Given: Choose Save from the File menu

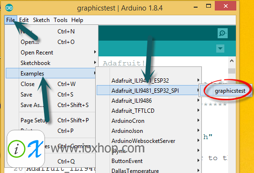Looking at the screenshot, I should [x=51, y=95].
